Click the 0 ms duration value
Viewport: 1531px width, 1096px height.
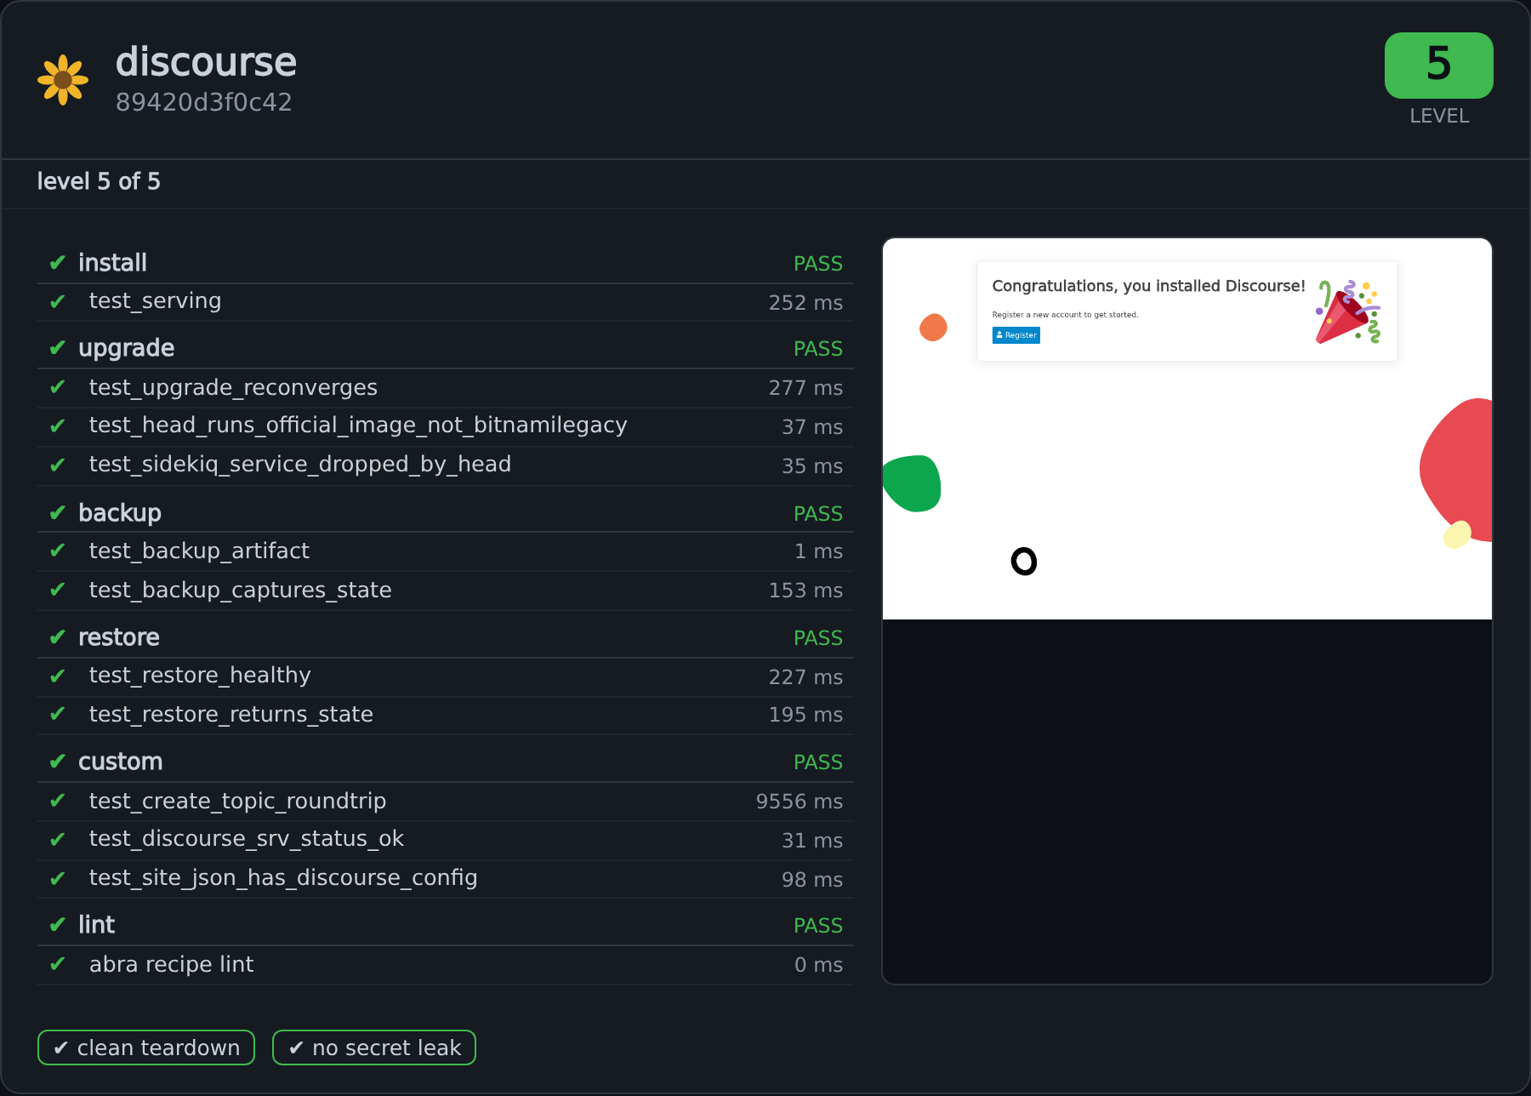818,965
